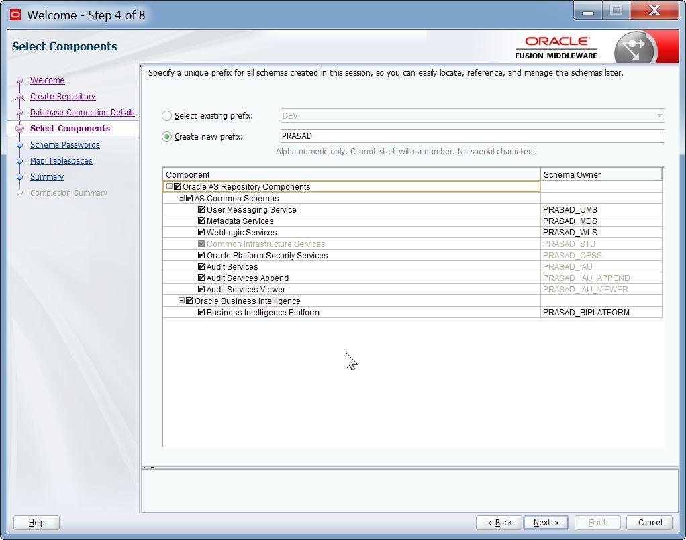The height and width of the screenshot is (540, 686).
Task: Collapse the Oracle AS Repository Components node
Action: coord(169,186)
